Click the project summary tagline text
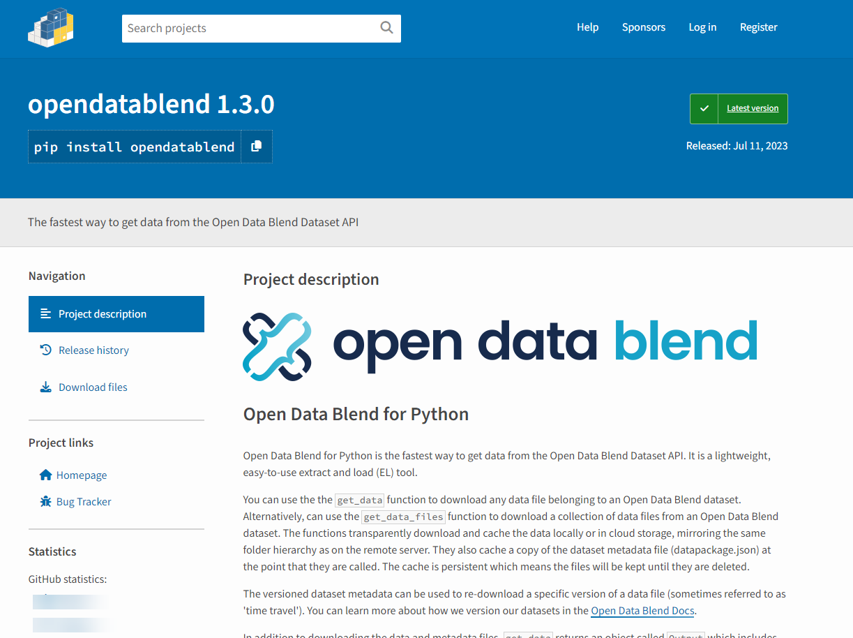853x638 pixels. (x=193, y=223)
